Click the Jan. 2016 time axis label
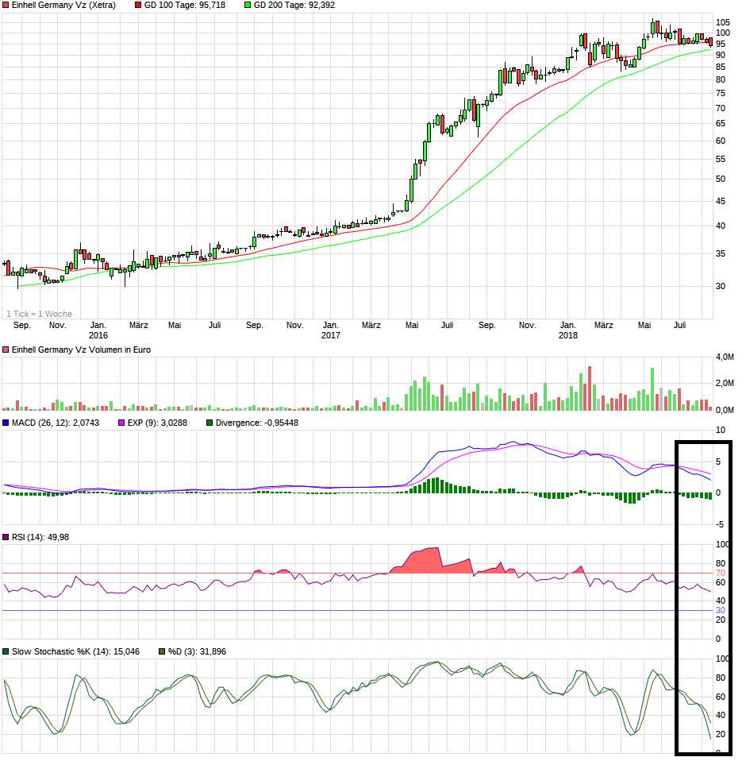Screen dimensions: 746x761 tap(98, 330)
